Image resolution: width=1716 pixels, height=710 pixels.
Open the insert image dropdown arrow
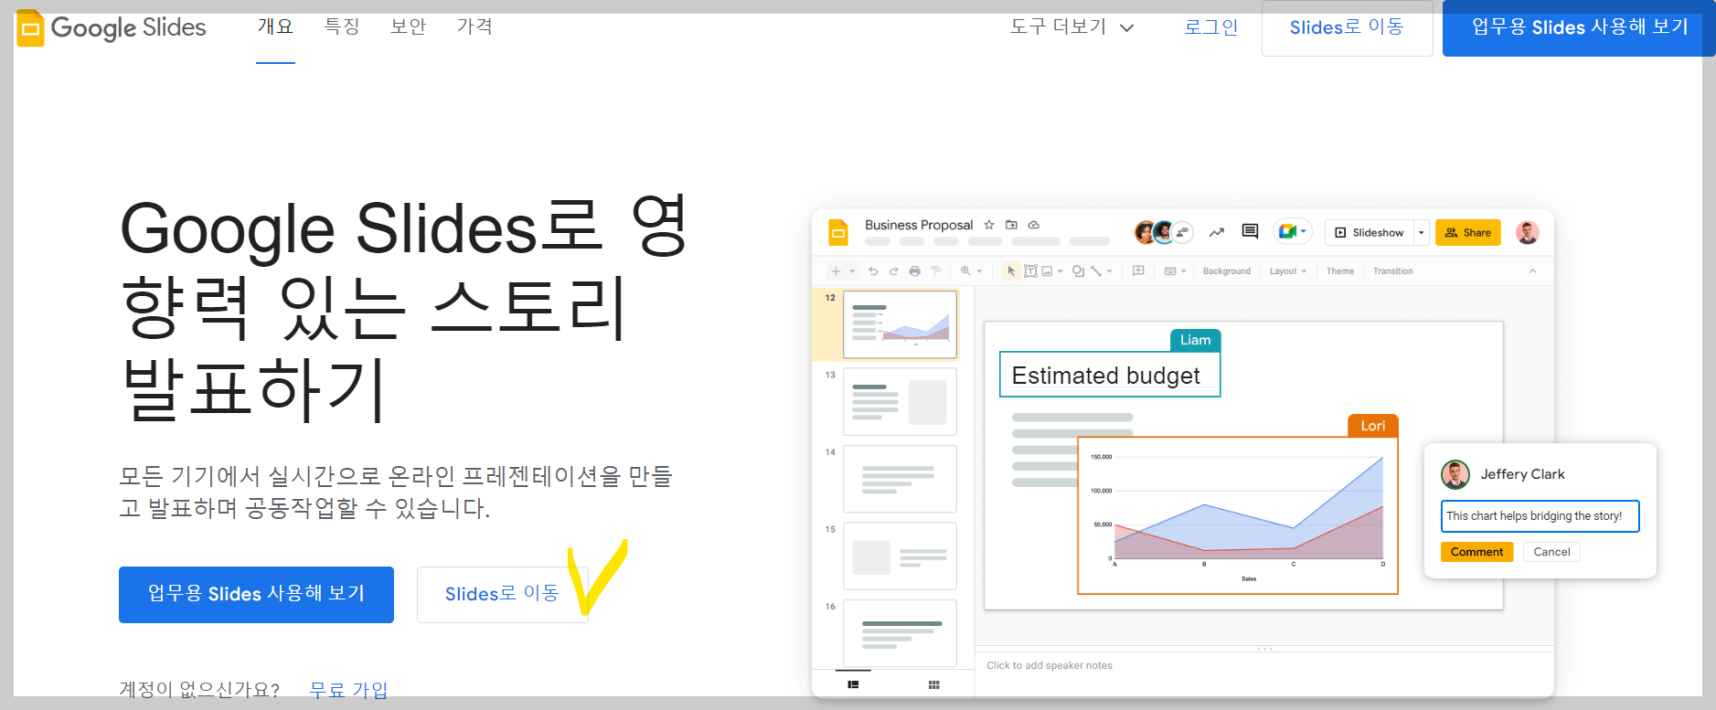click(1061, 271)
